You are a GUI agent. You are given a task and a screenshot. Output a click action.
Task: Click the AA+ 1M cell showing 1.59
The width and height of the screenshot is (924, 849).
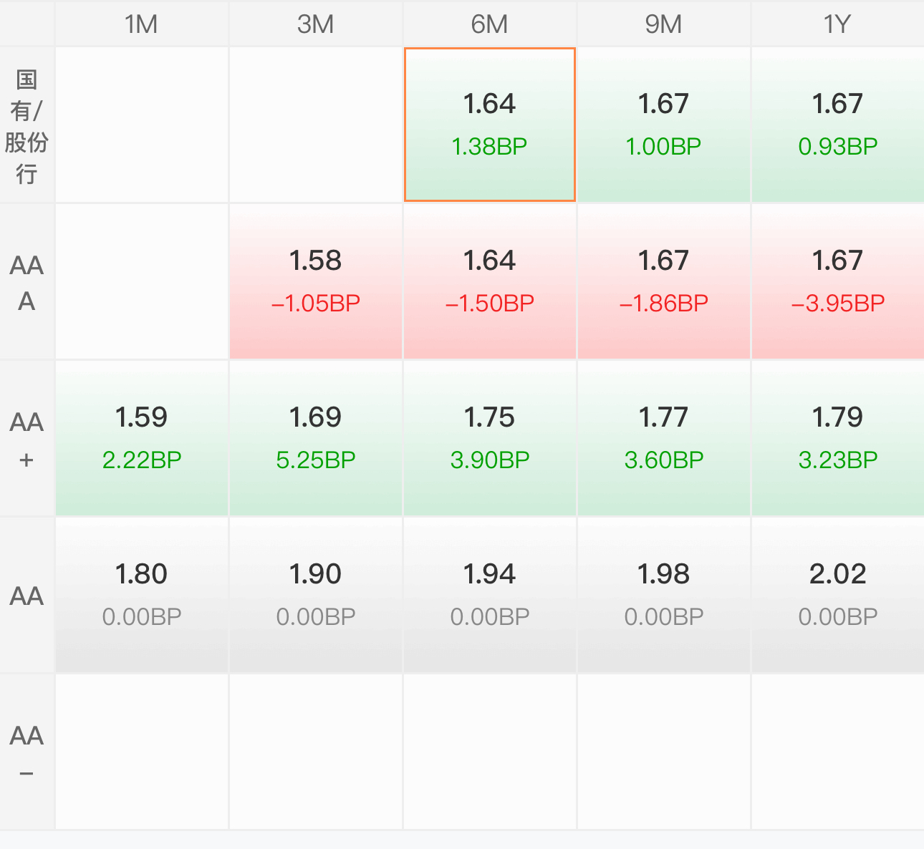142,439
